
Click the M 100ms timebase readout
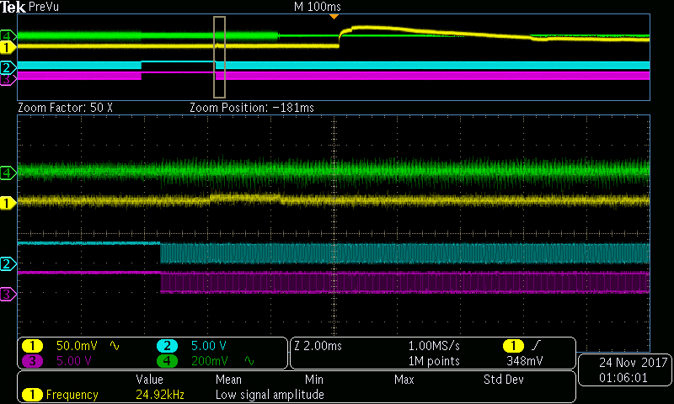(x=318, y=7)
